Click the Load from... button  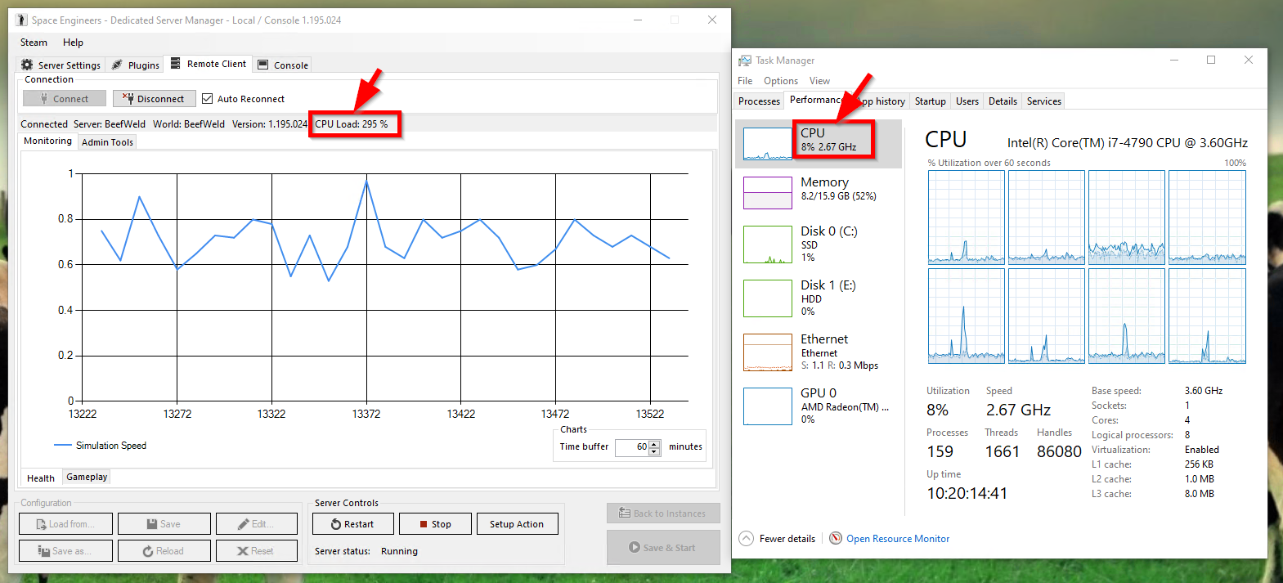pos(65,524)
